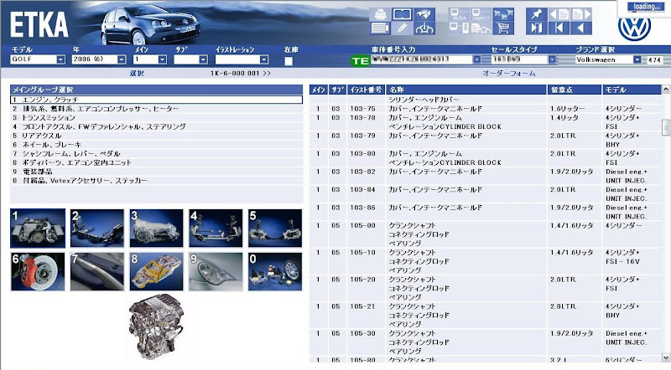Screen dimensions: 671x370
Task: Select group 4 フロントアクスル
Action: pyautogui.click(x=156, y=126)
